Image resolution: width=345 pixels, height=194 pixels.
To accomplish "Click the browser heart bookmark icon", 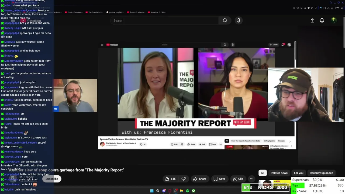I will [316, 8].
